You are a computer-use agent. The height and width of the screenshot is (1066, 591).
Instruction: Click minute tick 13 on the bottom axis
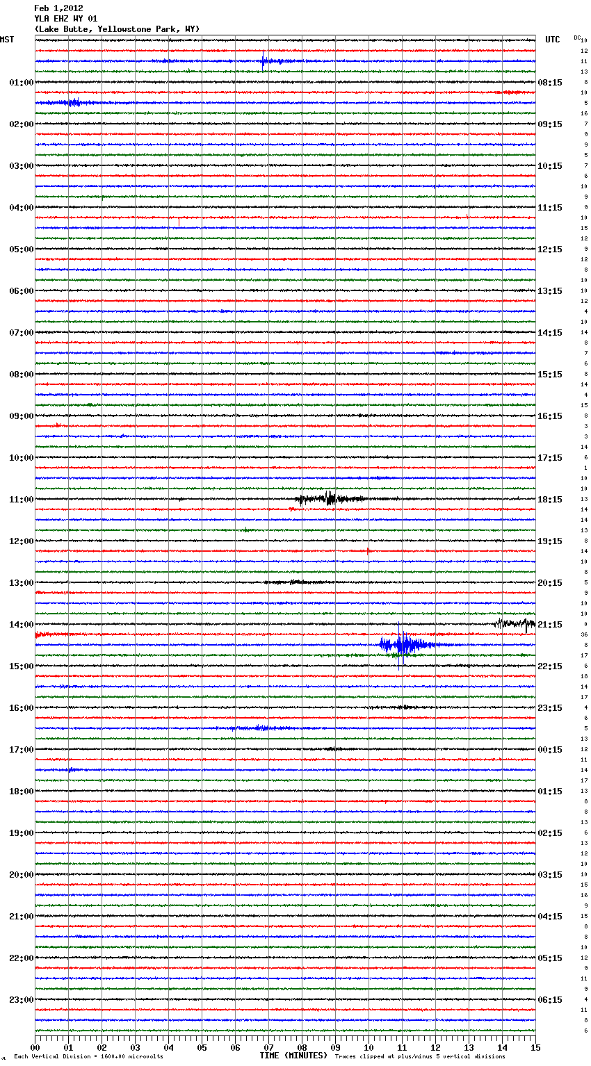[469, 1047]
